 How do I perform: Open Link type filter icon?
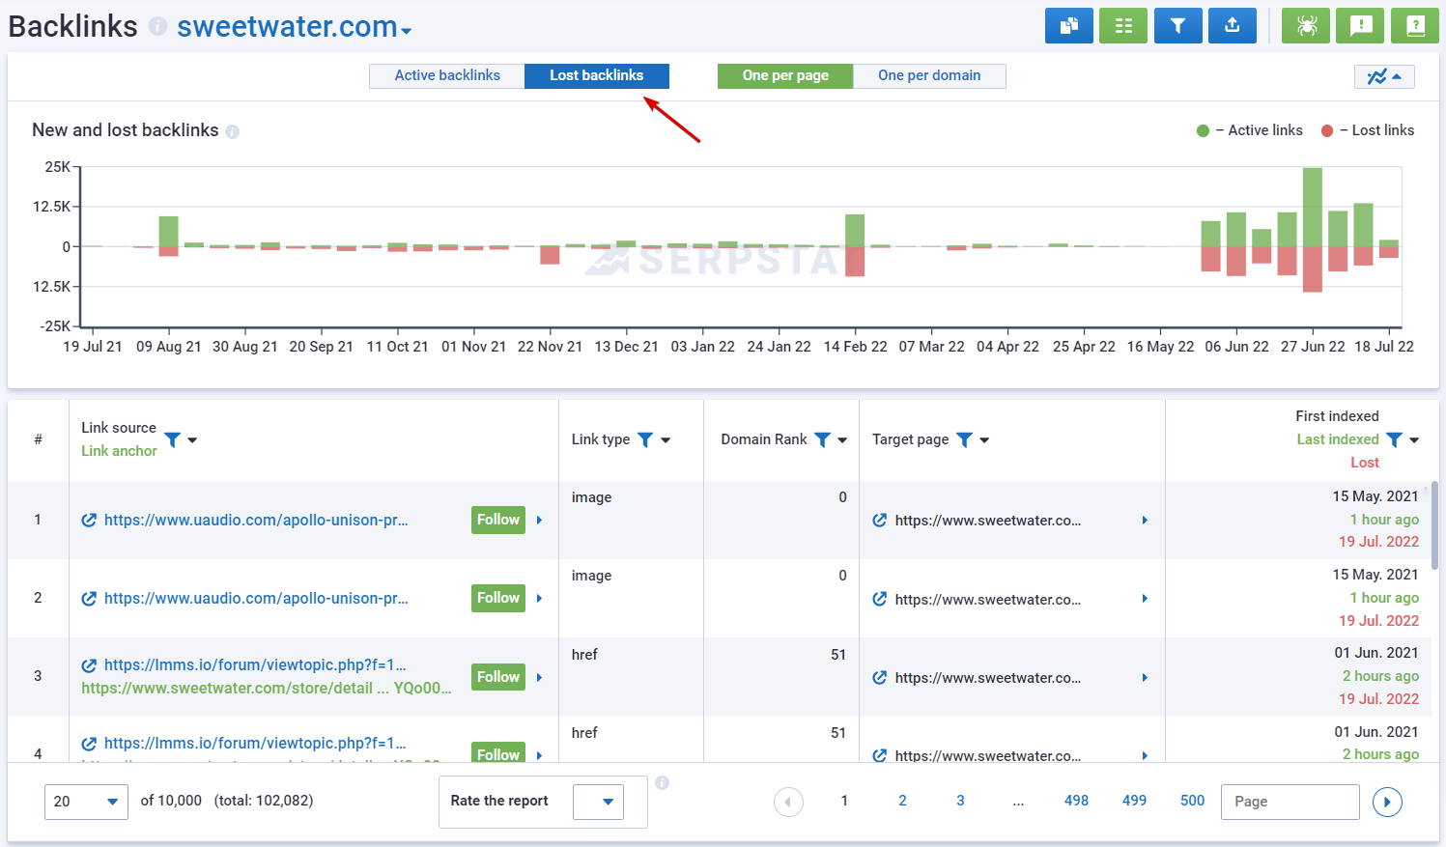[x=645, y=439]
